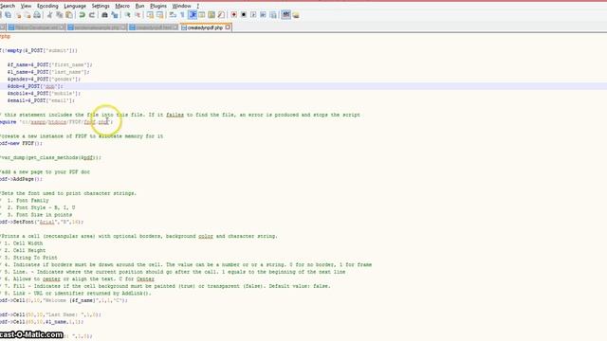This screenshot has height=341, width=607.
Task: Click the Print toolbar icon
Action: 37,15
